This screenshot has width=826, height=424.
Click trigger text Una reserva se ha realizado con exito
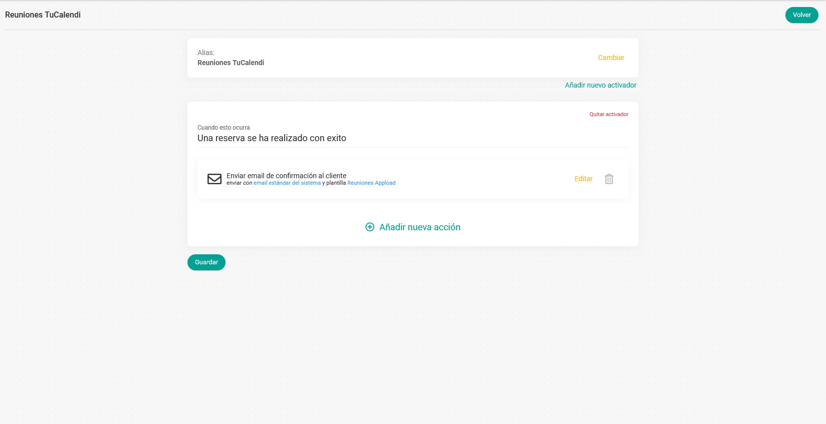click(272, 138)
